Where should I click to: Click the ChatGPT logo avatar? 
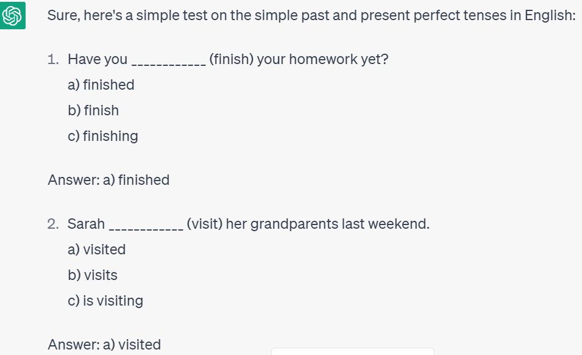pos(13,15)
